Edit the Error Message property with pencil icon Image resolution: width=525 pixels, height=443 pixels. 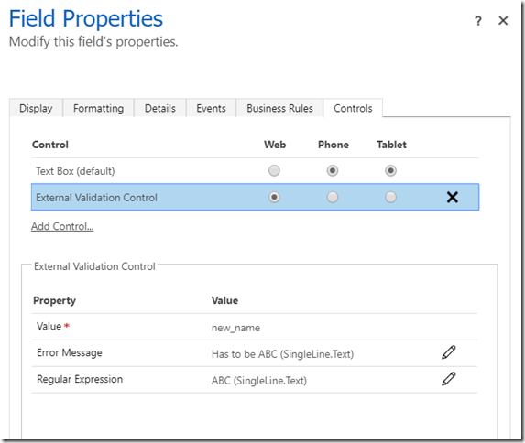click(x=448, y=352)
